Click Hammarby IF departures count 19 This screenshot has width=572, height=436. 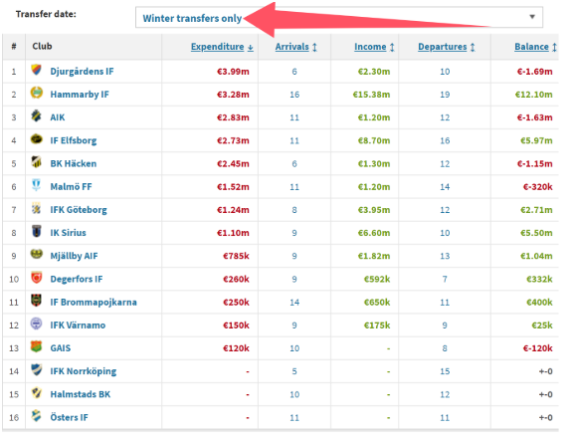(445, 95)
